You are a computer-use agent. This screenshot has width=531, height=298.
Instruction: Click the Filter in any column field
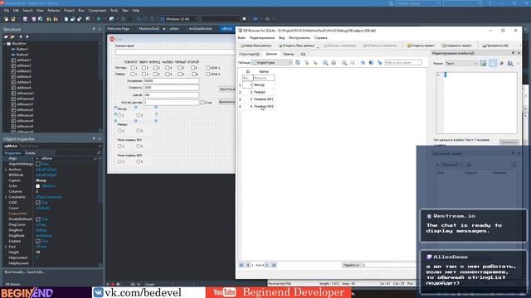pos(403,63)
